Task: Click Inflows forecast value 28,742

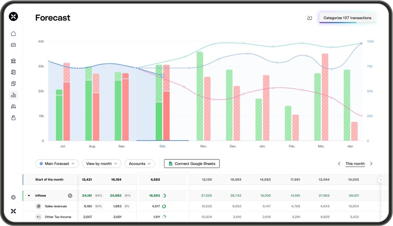Action: [236, 196]
